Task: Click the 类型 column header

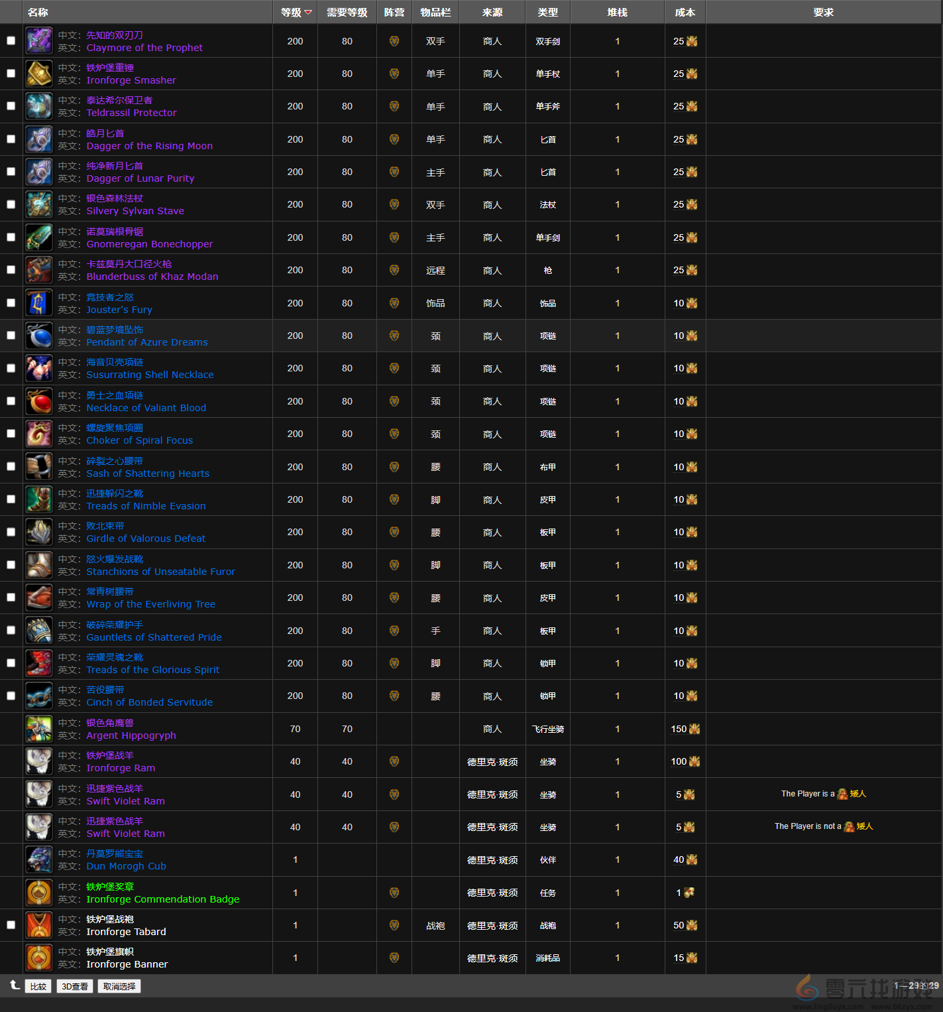Action: click(x=547, y=13)
